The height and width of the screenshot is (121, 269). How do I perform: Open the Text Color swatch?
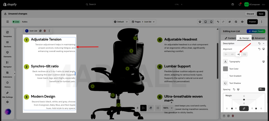pos(225,69)
